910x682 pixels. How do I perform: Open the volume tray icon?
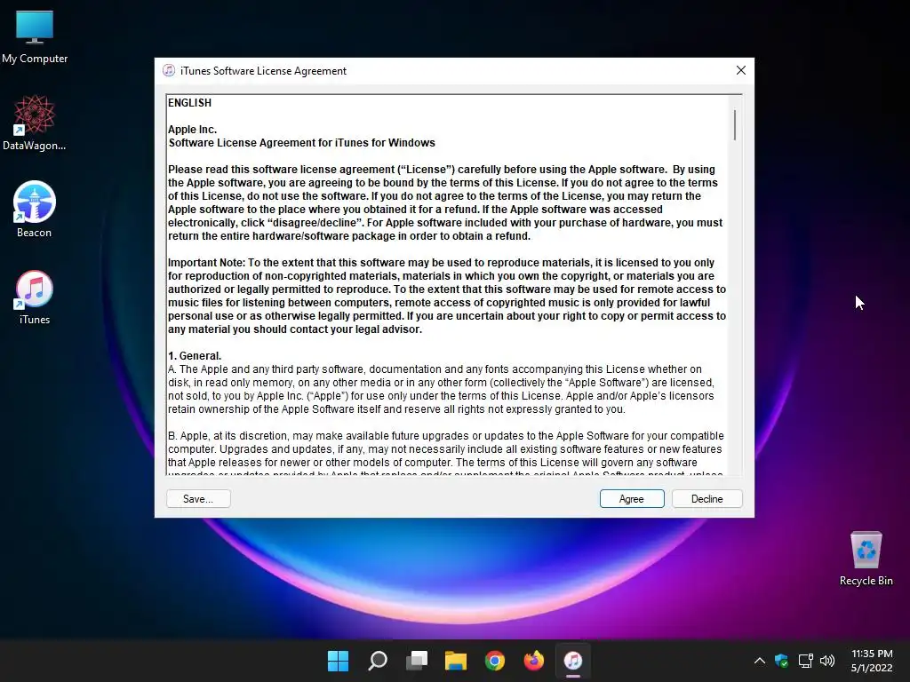pyautogui.click(x=827, y=661)
